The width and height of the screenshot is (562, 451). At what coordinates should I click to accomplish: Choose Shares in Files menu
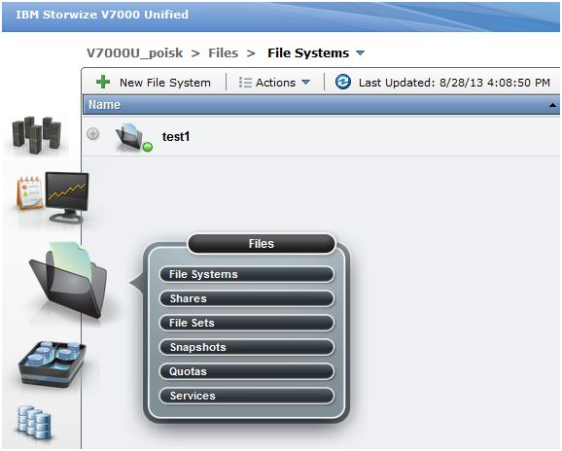pyautogui.click(x=247, y=298)
